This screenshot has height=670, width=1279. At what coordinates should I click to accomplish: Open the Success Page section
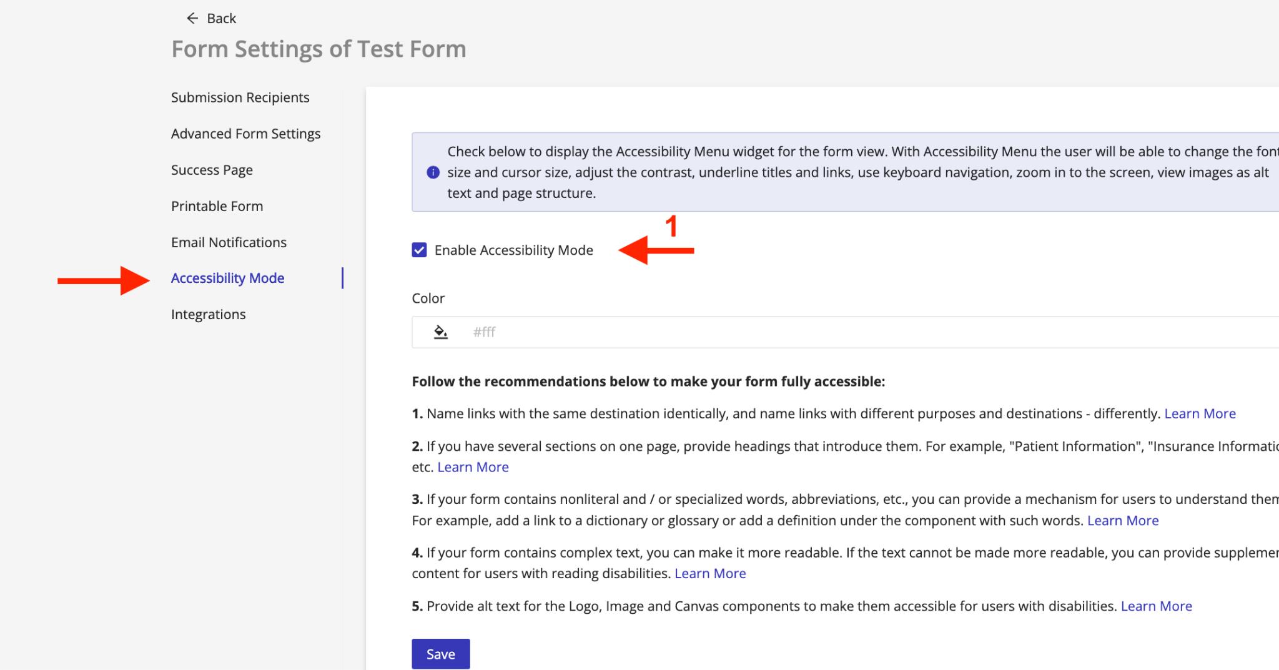pos(212,170)
